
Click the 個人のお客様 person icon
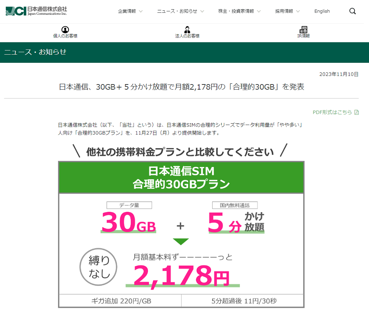65,30
